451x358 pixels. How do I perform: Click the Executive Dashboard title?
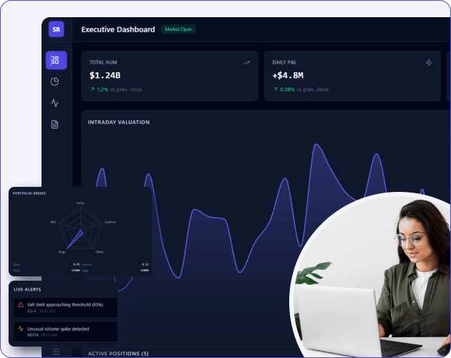(118, 29)
